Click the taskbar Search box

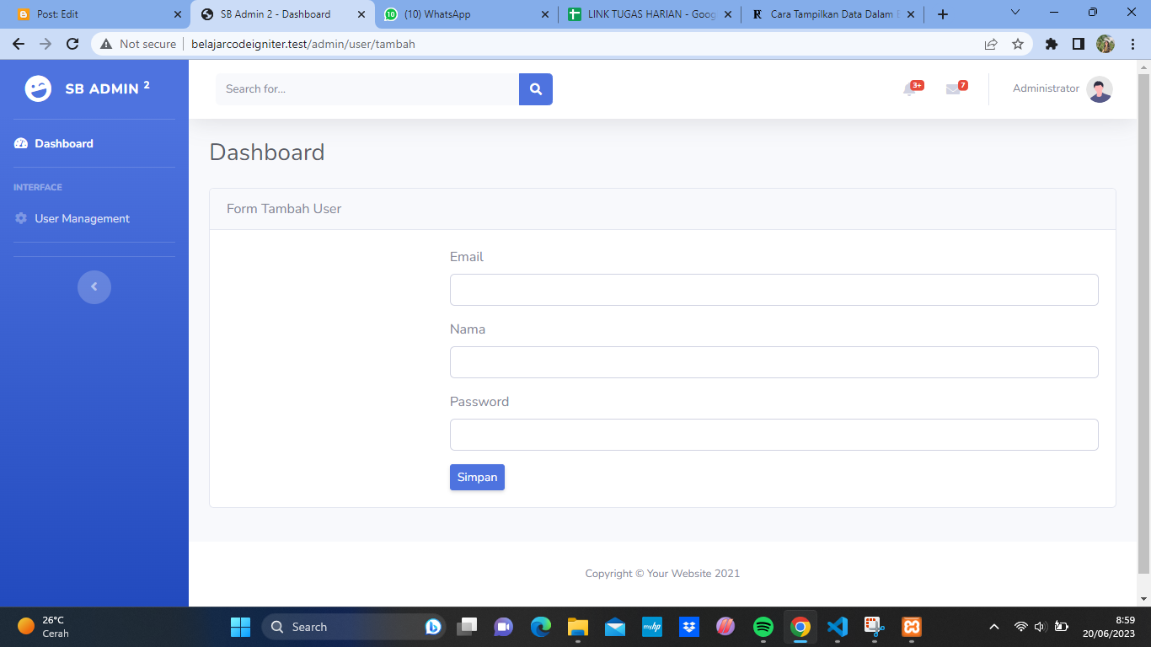tap(353, 627)
